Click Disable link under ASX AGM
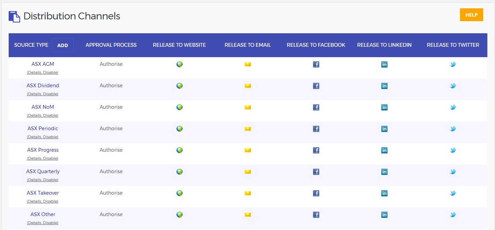 coord(50,73)
